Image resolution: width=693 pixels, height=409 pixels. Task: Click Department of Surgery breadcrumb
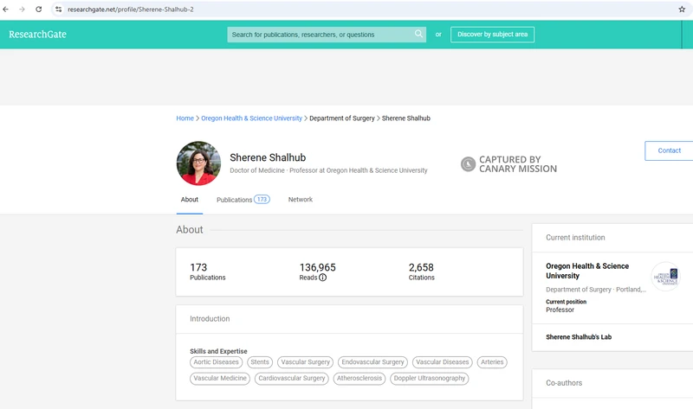tap(342, 118)
